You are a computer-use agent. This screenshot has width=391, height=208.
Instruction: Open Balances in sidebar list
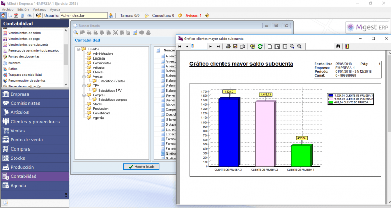(14, 63)
